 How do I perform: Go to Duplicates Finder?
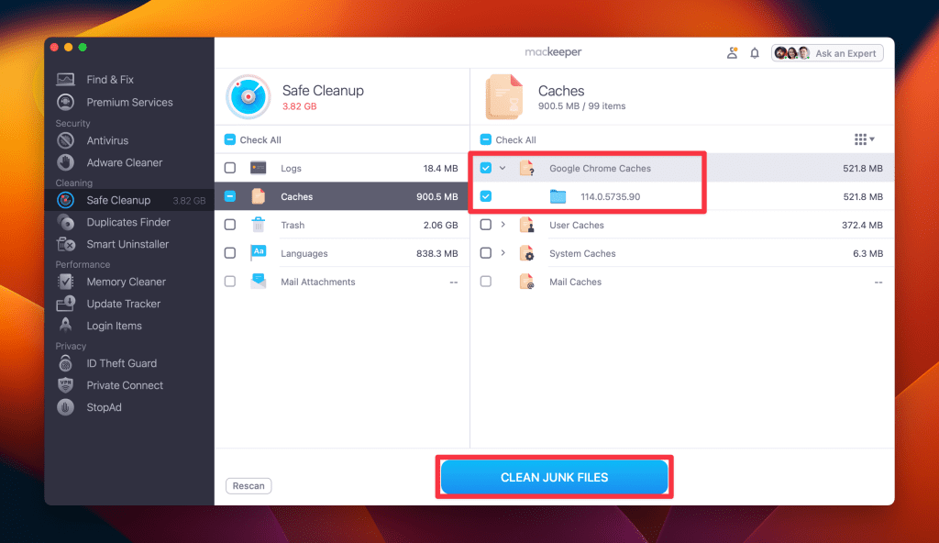[129, 222]
